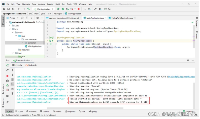Open Run panel settings gear
The height and width of the screenshot is (119, 200).
coord(188,60)
